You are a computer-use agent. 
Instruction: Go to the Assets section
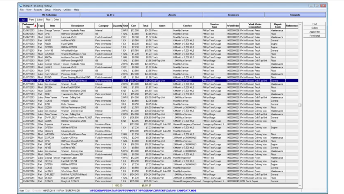pos(172,15)
